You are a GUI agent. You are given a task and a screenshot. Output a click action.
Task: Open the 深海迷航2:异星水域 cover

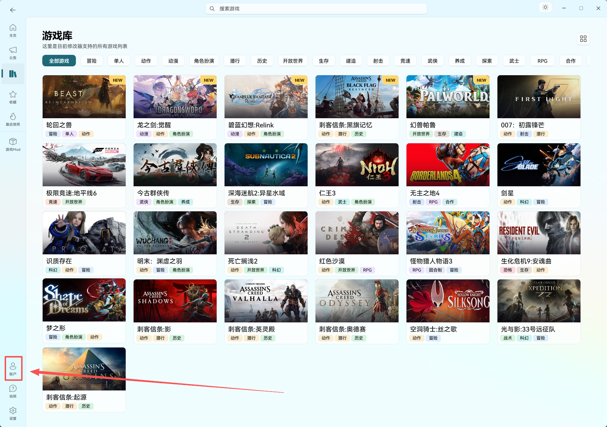(x=266, y=165)
